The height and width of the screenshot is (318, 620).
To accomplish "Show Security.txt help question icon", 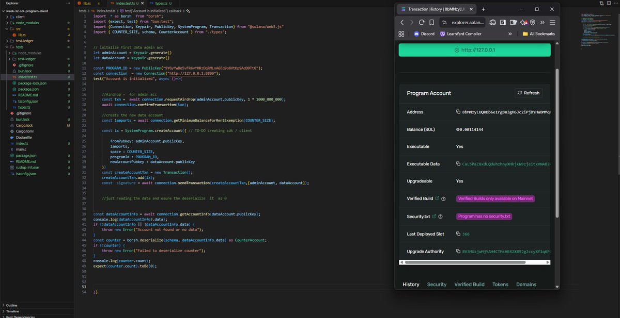I will tap(440, 216).
